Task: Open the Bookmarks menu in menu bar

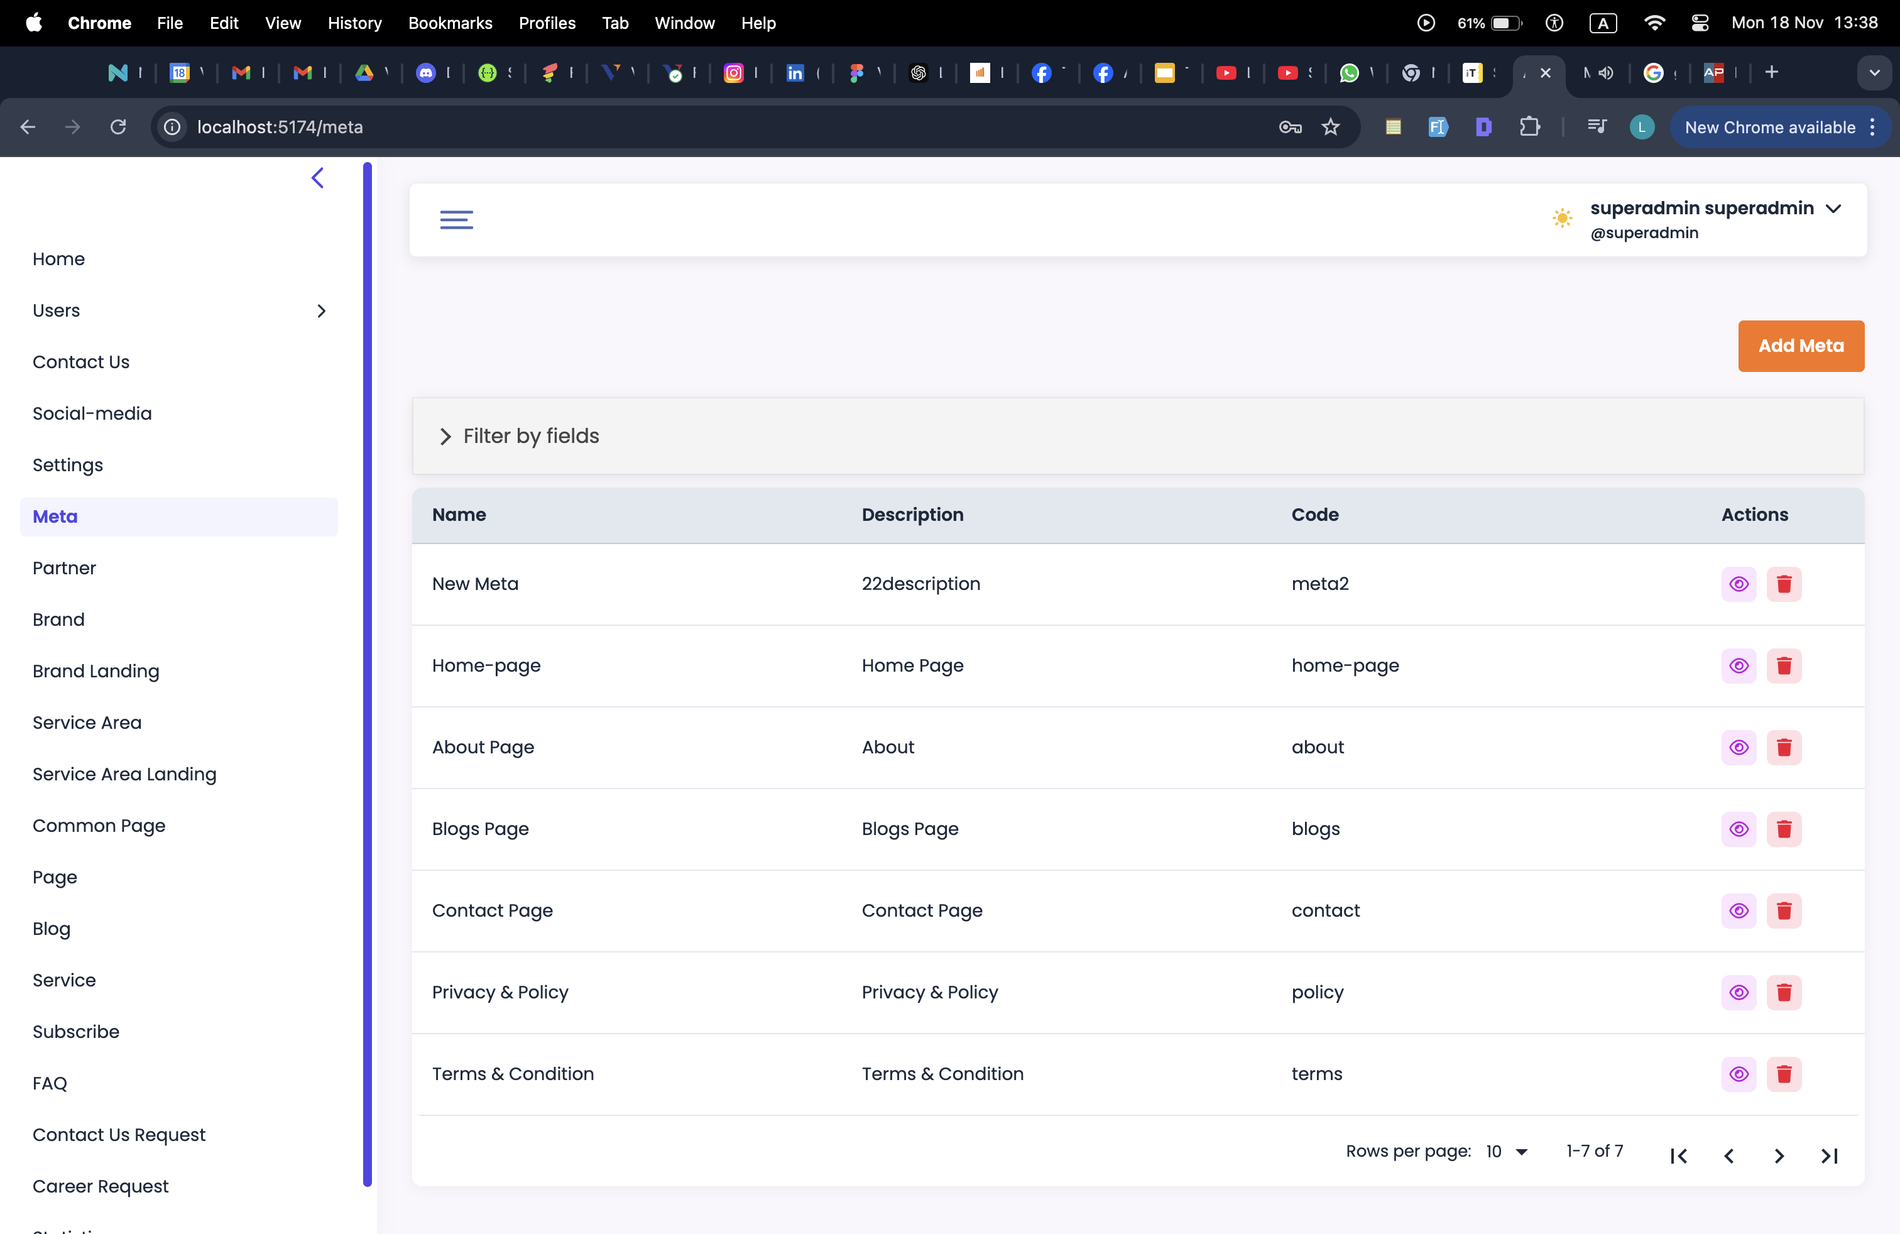Action: pyautogui.click(x=450, y=23)
